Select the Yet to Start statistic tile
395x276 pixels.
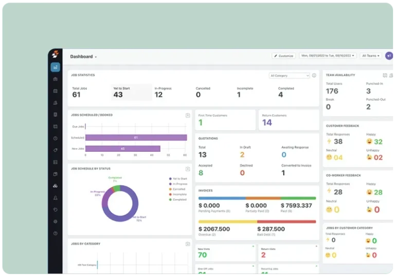132,92
